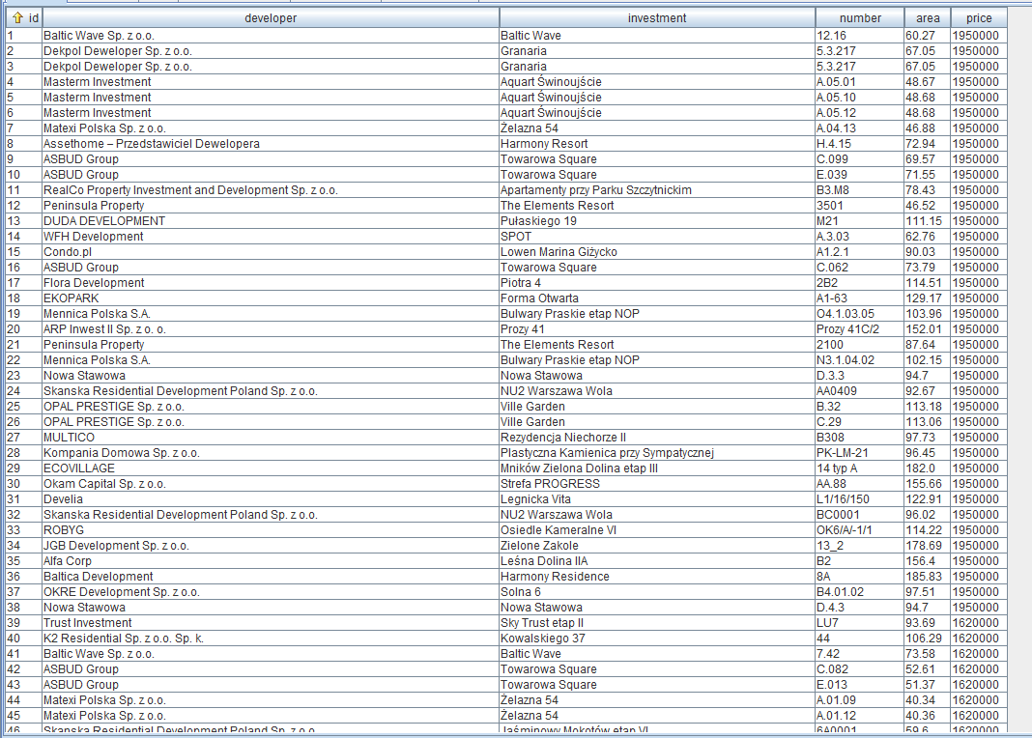
Task: Sort table by the developer column header
Action: (271, 18)
